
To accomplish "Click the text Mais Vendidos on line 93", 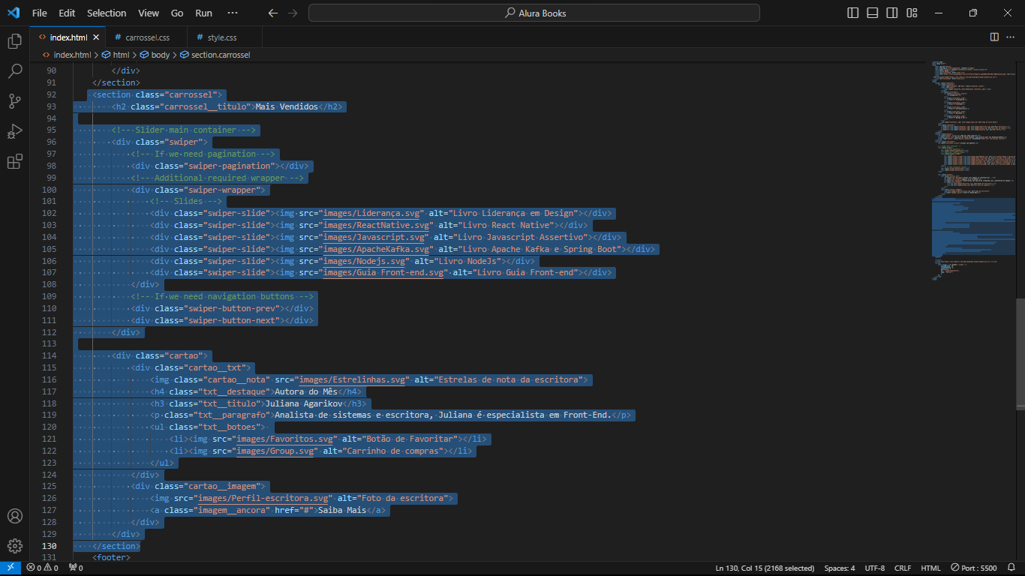I will (x=287, y=106).
